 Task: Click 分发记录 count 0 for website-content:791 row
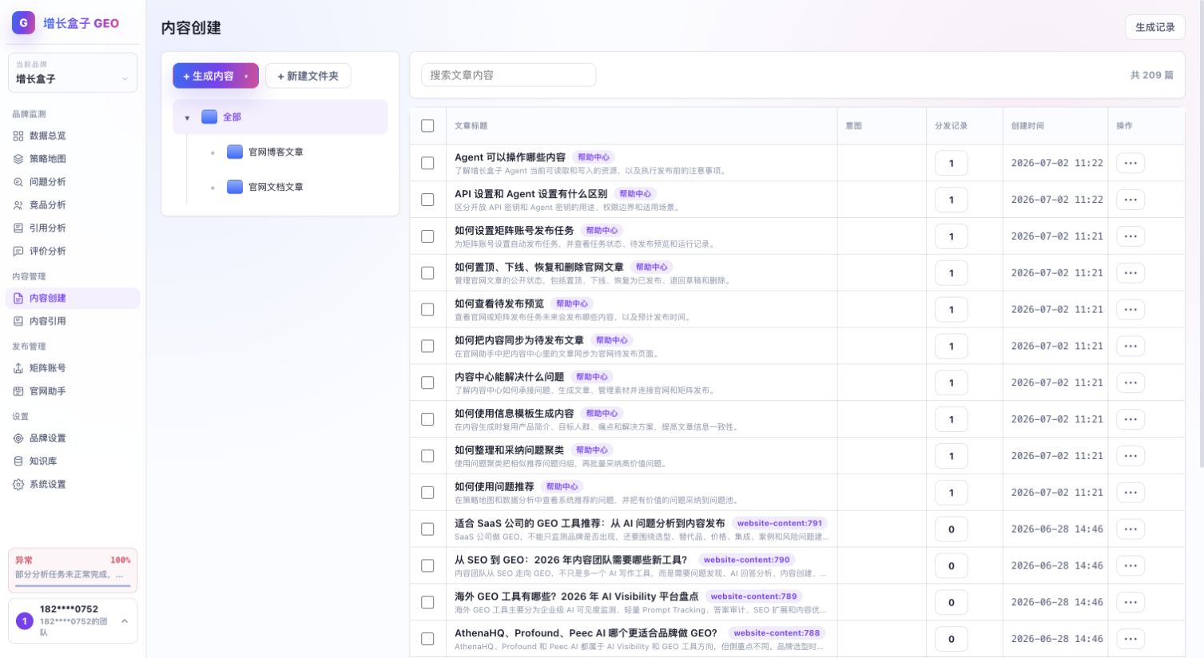pos(951,529)
